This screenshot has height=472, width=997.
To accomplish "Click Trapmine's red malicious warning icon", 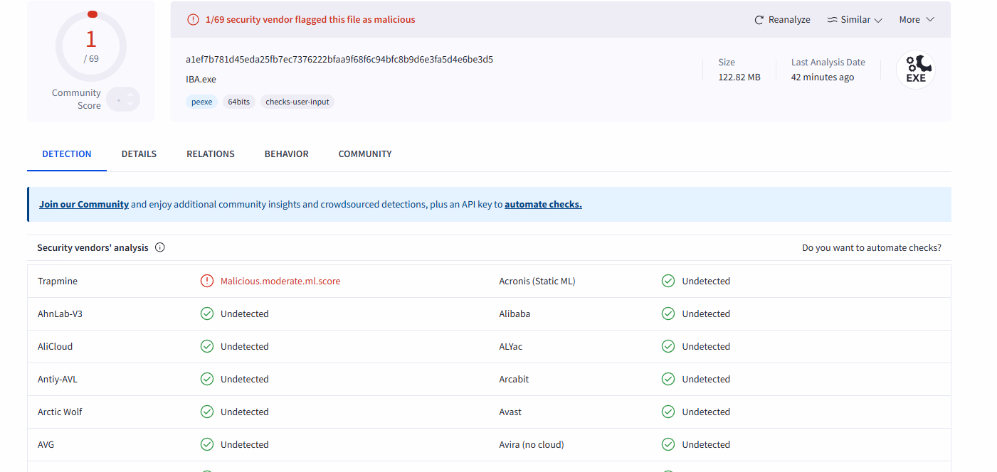I will pos(207,281).
